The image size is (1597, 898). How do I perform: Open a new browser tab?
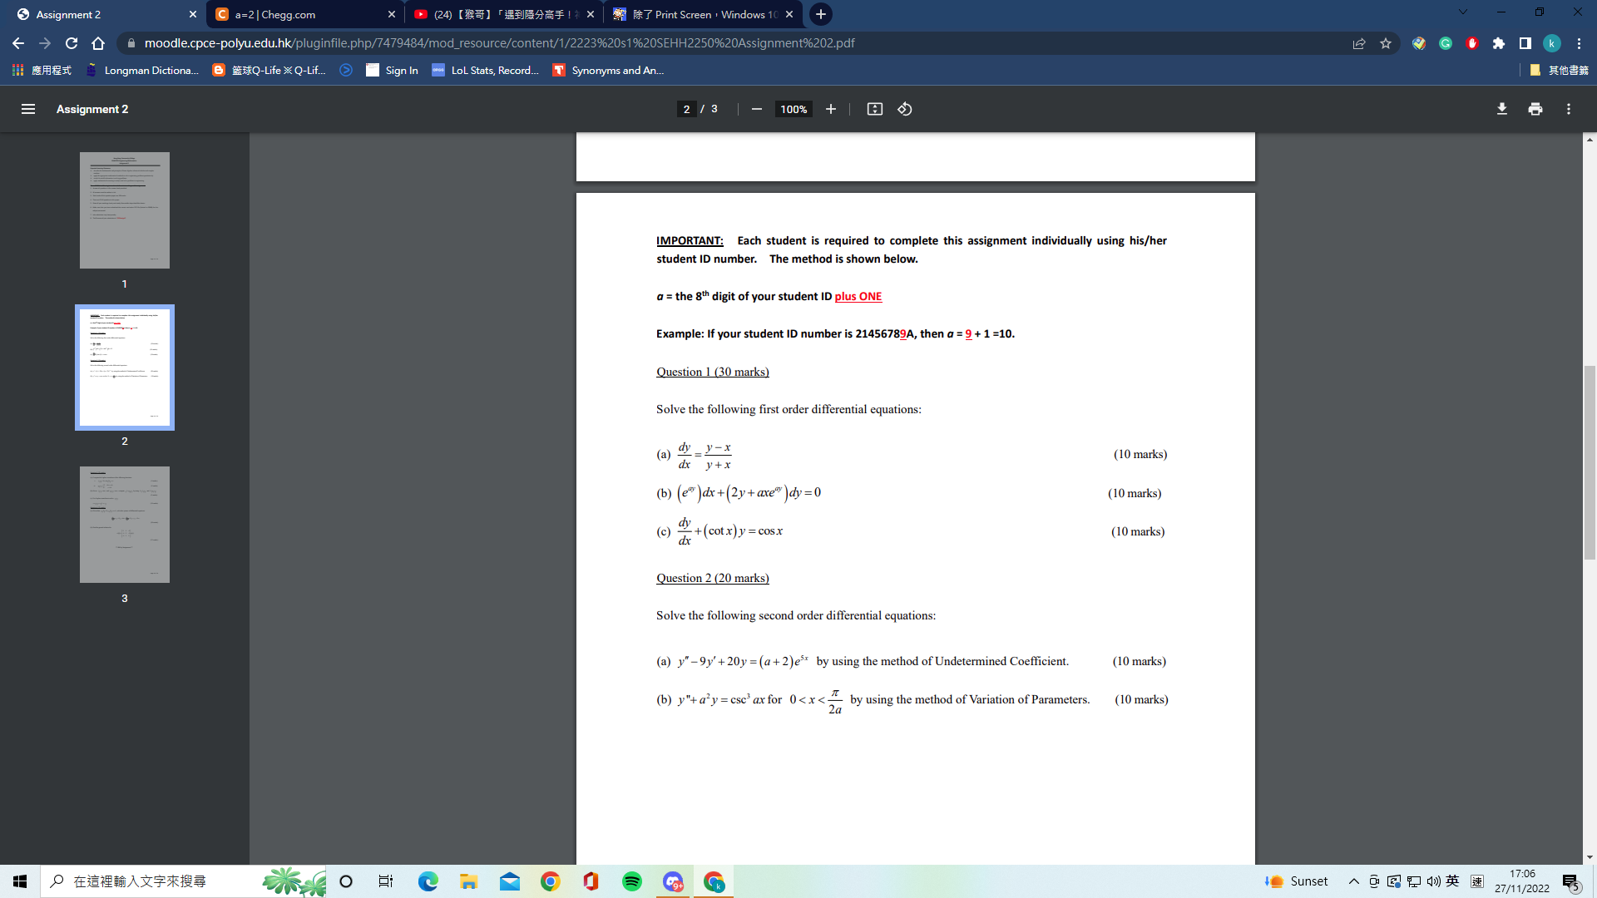coord(821,14)
